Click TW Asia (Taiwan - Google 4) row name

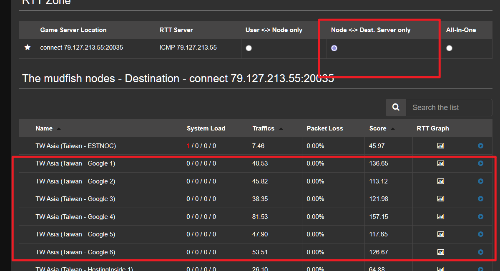[75, 217]
